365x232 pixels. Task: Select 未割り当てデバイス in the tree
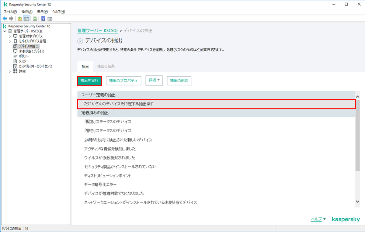click(x=31, y=51)
